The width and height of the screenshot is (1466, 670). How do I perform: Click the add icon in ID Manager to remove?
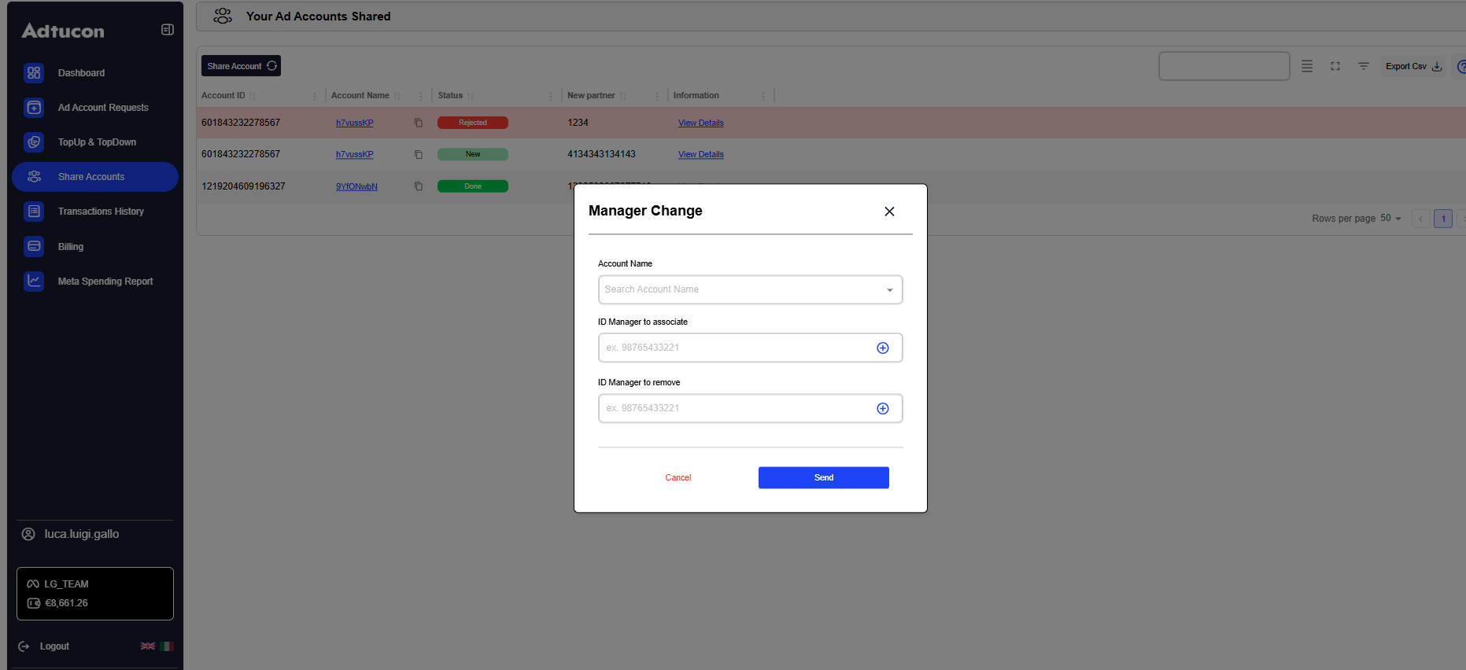[x=883, y=409]
